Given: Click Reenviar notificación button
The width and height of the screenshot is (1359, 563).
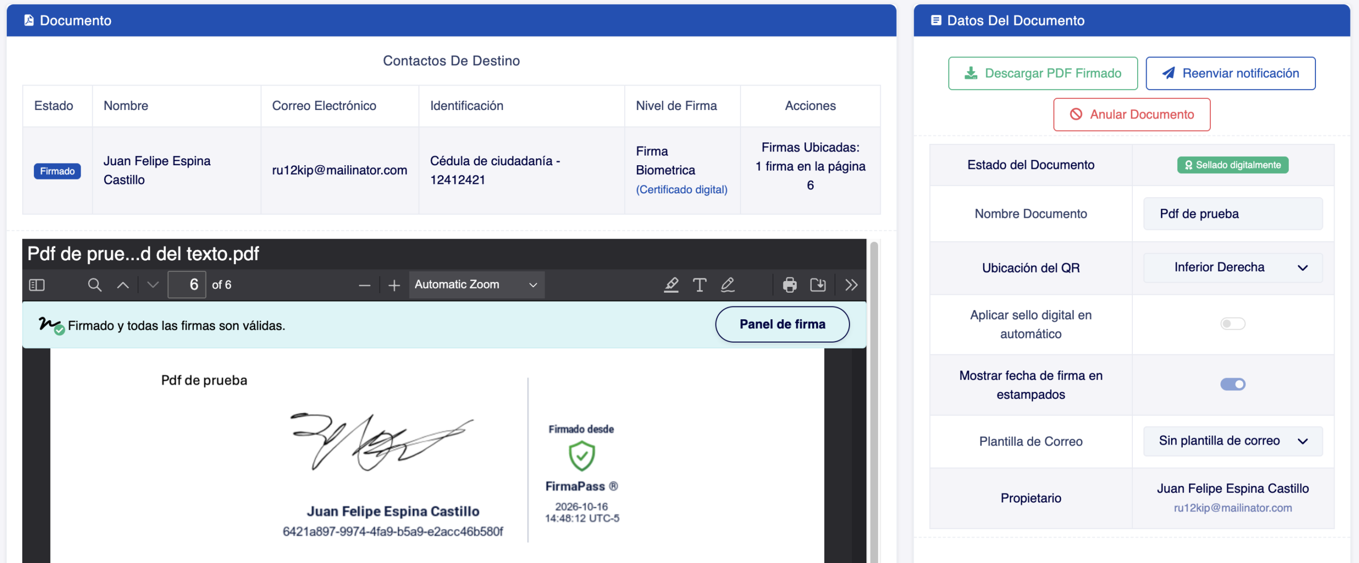Looking at the screenshot, I should tap(1230, 73).
